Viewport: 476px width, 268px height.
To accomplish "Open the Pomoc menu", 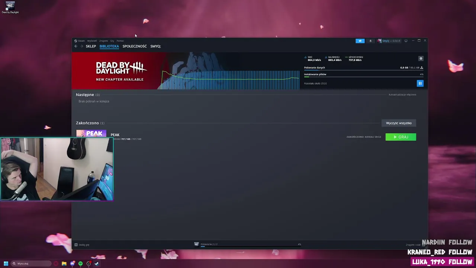I will point(120,41).
